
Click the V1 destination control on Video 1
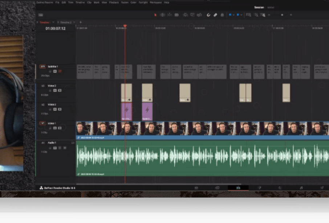[x=42, y=123]
